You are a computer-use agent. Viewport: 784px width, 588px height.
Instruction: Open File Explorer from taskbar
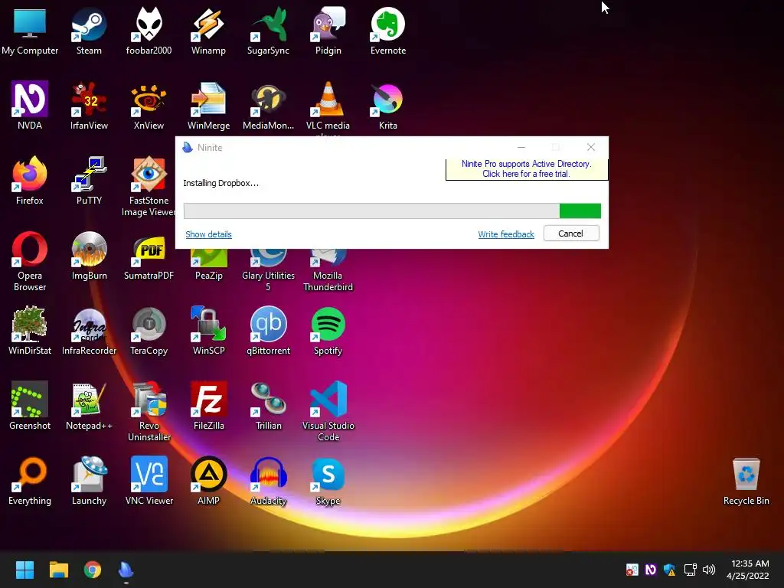coord(58,570)
